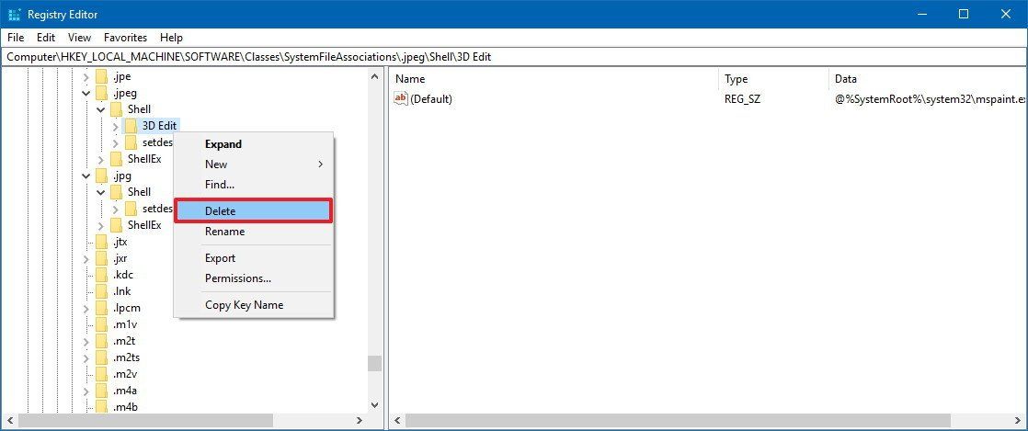Open the New submenu in context menu
This screenshot has width=1028, height=431.
[254, 164]
